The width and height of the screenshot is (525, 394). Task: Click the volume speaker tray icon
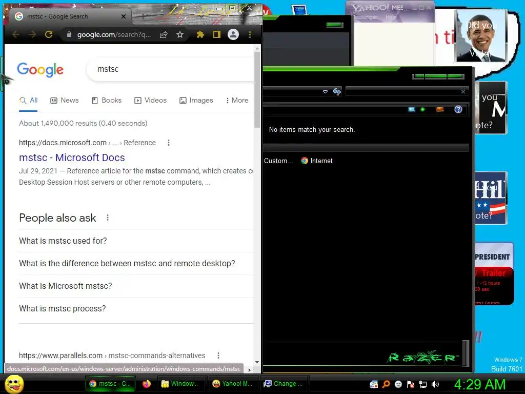(435, 384)
